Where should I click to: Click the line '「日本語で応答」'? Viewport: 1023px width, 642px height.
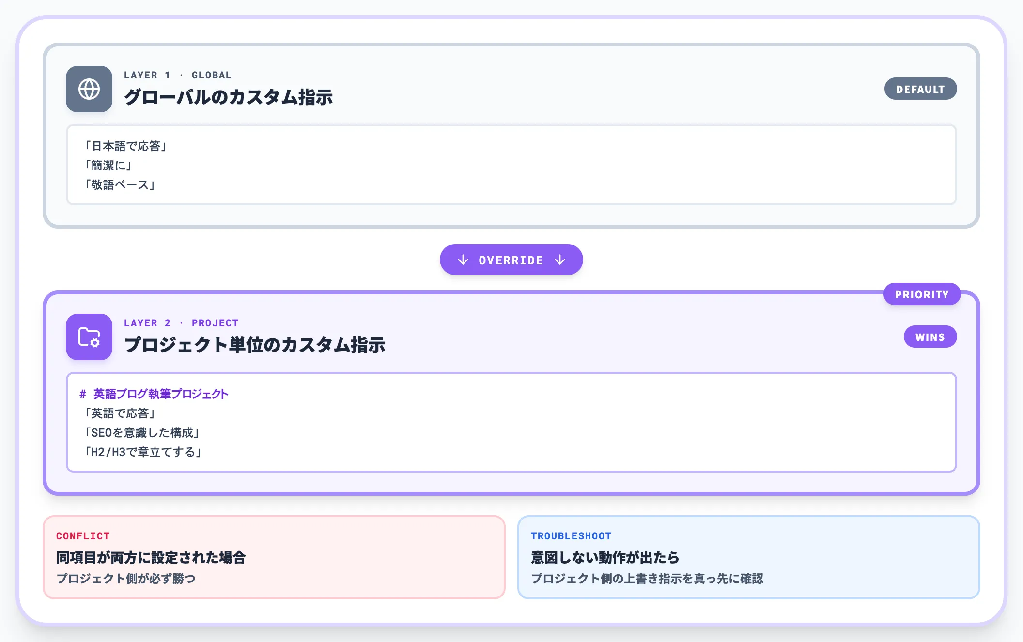click(125, 146)
